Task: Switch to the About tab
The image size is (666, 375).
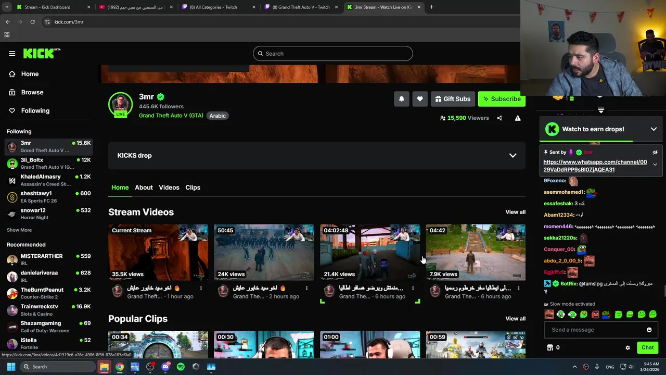Action: [144, 187]
